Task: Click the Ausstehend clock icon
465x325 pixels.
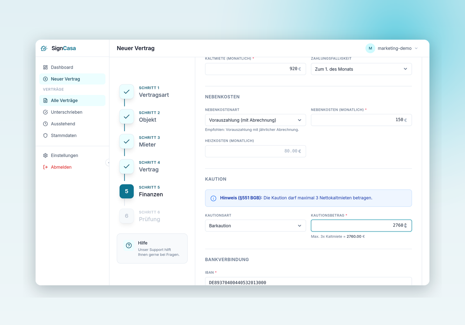Action: [45, 124]
